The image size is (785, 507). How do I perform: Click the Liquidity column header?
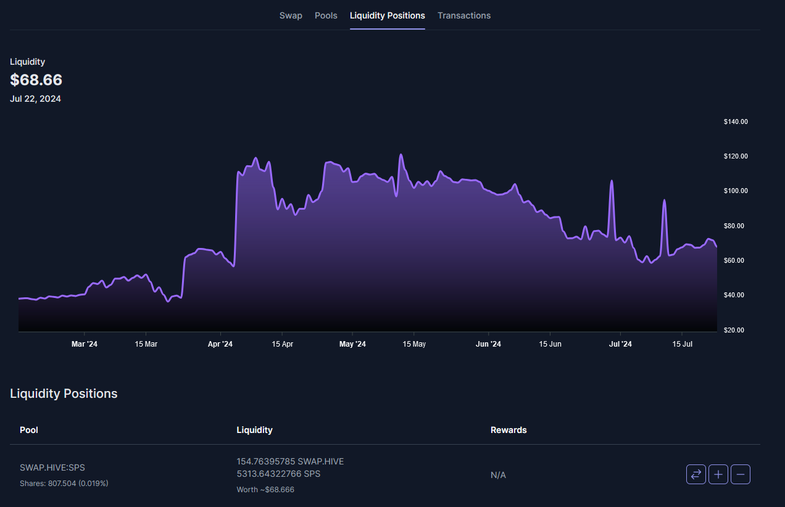coord(255,430)
